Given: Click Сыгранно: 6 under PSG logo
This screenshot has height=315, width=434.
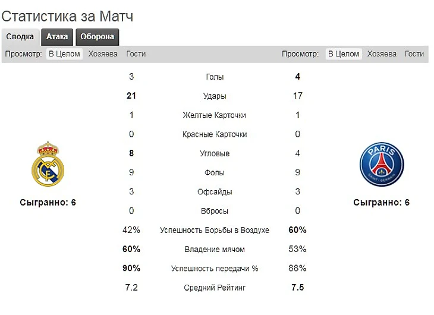Looking at the screenshot, I should [x=381, y=203].
